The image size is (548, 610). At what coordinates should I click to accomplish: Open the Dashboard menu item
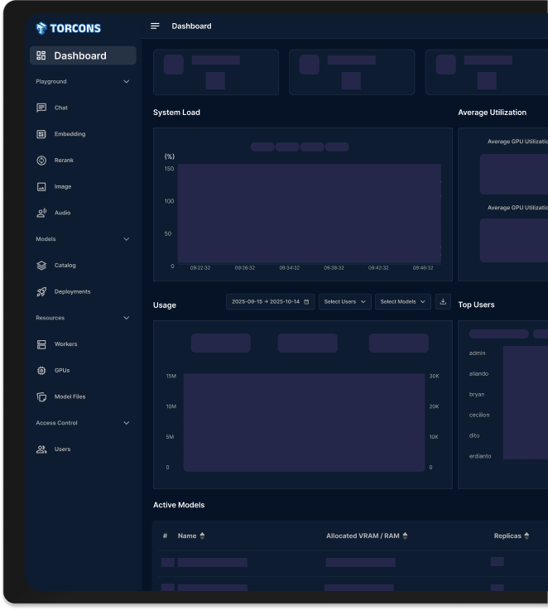[83, 55]
